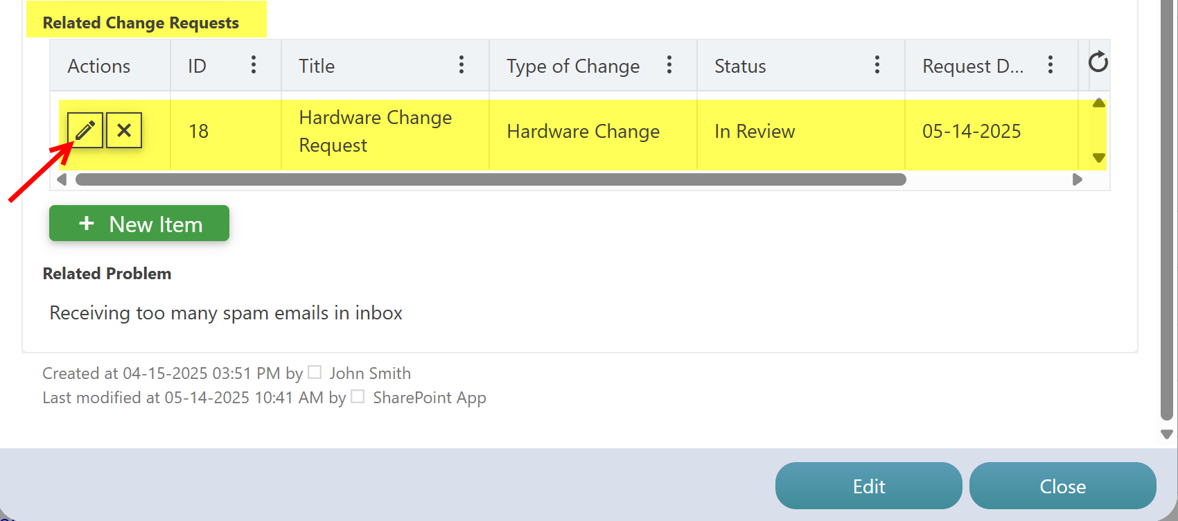
Task: Click presence checkbox next to SharePoint App
Action: [x=358, y=396]
